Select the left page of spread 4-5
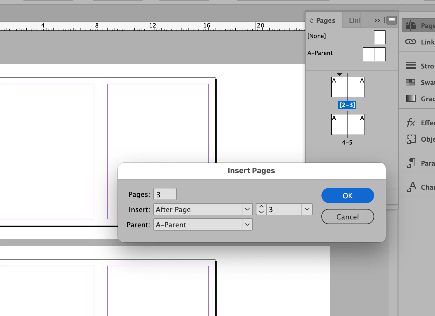The height and width of the screenshot is (316, 435). [339, 125]
